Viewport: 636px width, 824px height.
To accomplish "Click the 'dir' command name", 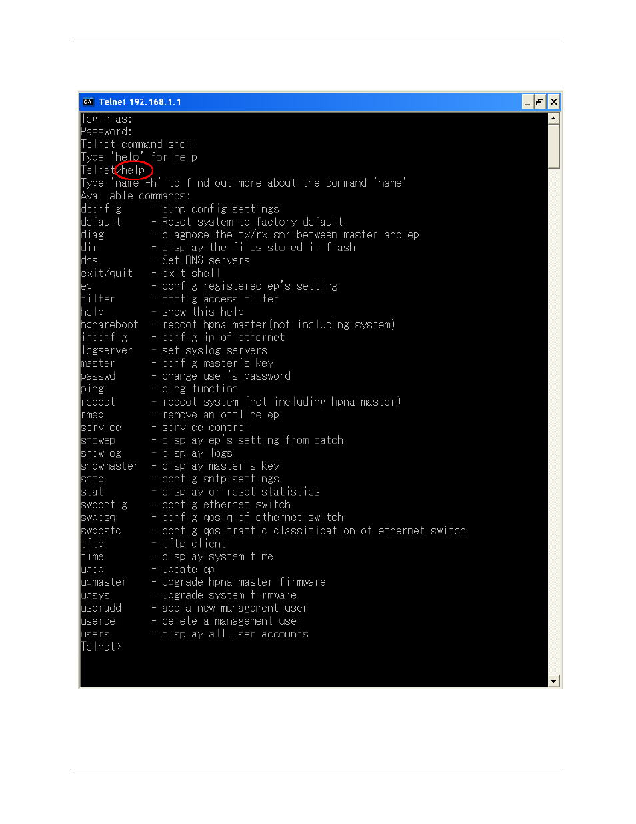I will tap(89, 248).
